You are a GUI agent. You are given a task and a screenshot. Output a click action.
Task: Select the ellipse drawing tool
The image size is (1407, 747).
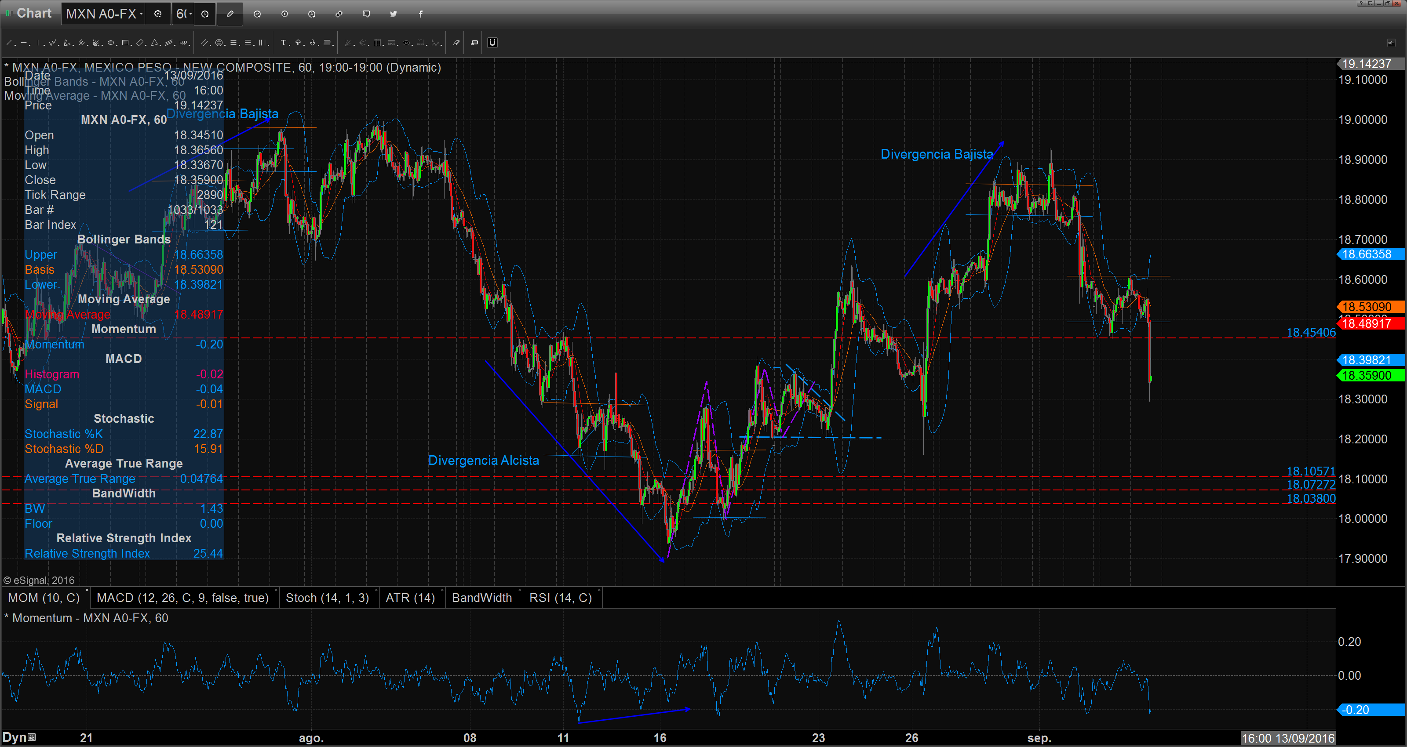[x=111, y=43]
